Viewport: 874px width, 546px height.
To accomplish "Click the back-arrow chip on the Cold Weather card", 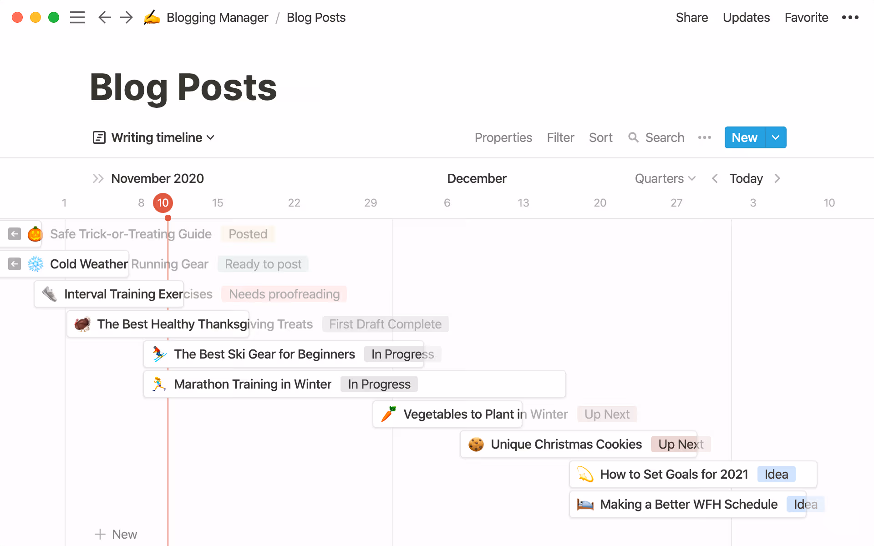I will coord(14,264).
